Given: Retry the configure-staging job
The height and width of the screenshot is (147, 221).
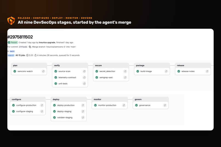Looking at the screenshot, I should tap(42, 111).
